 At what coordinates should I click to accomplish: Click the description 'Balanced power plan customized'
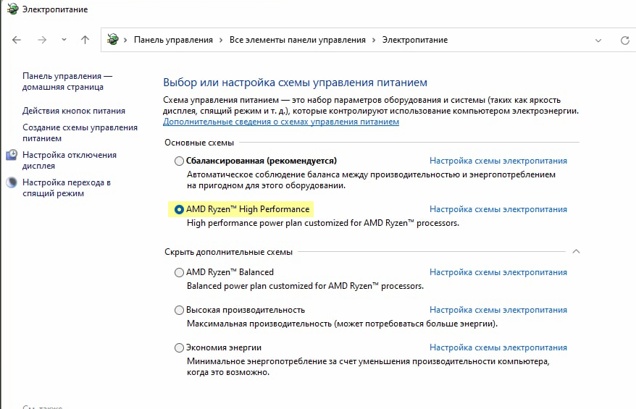click(305, 286)
